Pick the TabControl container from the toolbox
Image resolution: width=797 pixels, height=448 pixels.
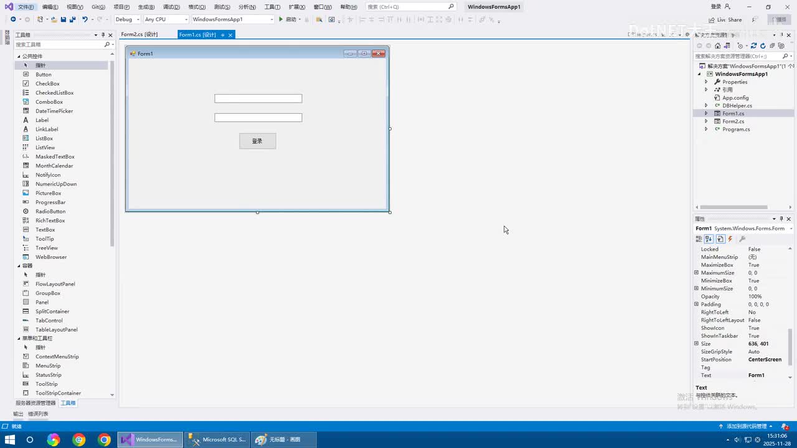click(49, 320)
